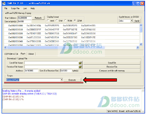
Task: Click memory value 0x7BD95753
Action: (52, 34)
